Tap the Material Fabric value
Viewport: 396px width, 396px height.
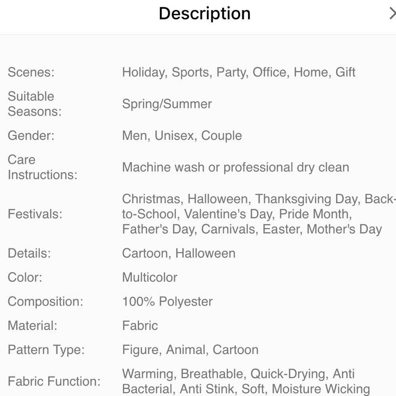coord(140,325)
